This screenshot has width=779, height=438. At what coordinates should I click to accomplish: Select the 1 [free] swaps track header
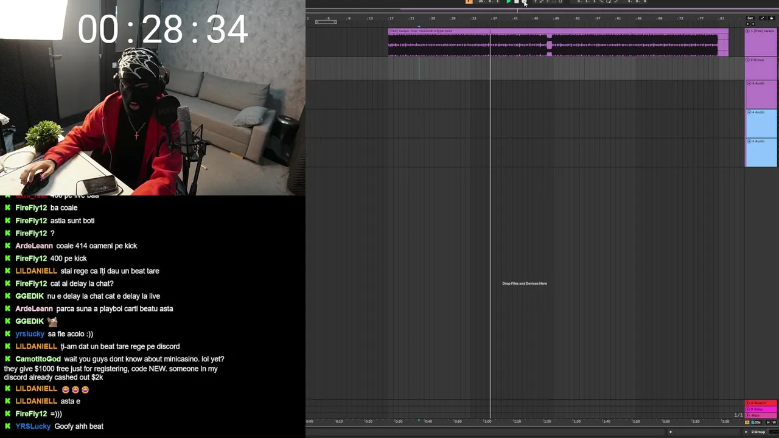[761, 42]
